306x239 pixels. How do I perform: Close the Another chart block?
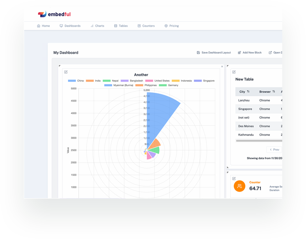coord(222,66)
